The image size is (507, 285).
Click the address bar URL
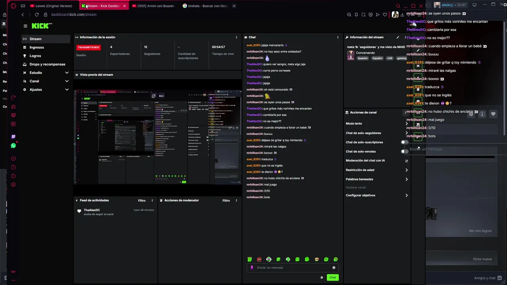(74, 15)
